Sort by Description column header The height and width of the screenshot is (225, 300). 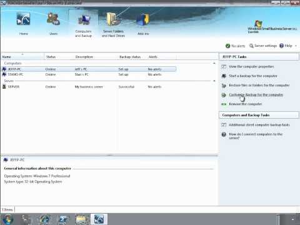(x=95, y=57)
